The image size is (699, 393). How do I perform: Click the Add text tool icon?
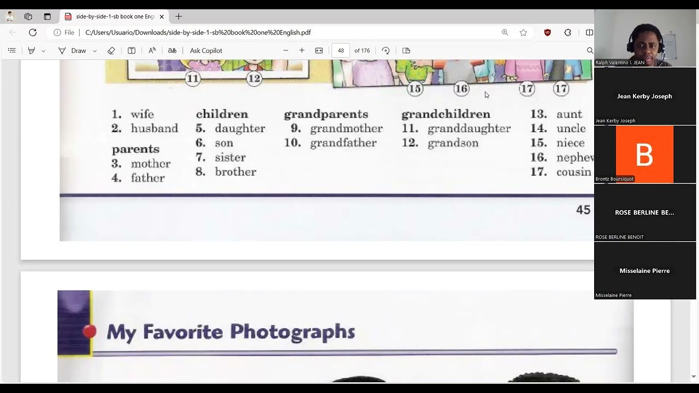132,50
